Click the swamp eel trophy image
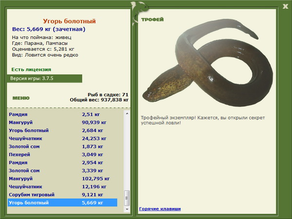The image size is (292, 219). click(x=208, y=62)
